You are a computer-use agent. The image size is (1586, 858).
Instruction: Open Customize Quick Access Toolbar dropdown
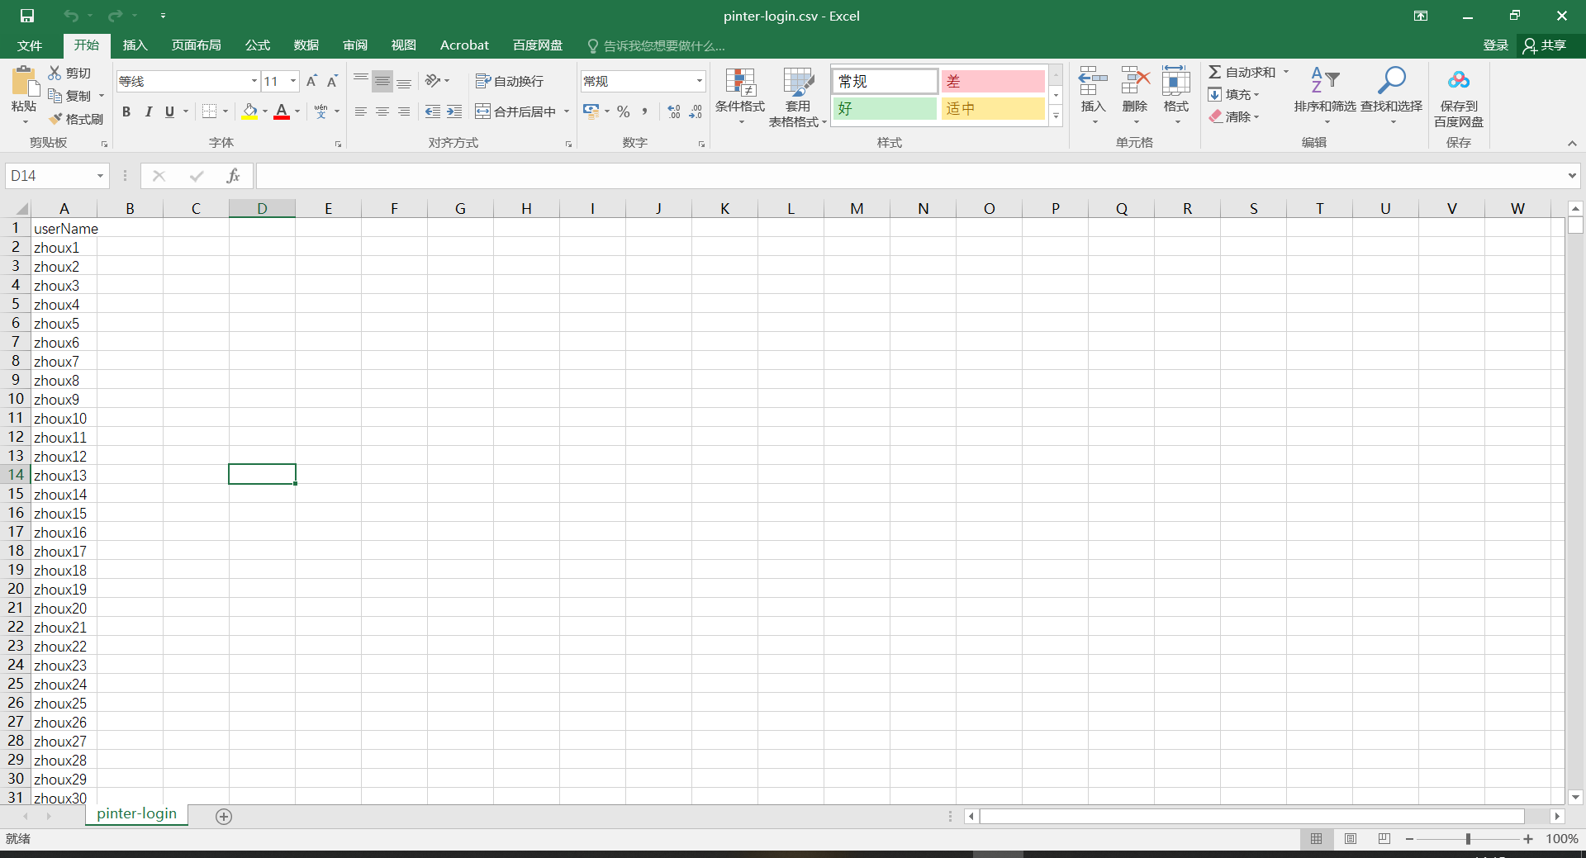pos(163,16)
